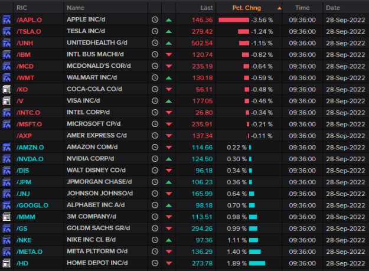Open the /AAPL.O ticker link
Image resolution: width=369 pixels, height=271 pixels.
29,20
